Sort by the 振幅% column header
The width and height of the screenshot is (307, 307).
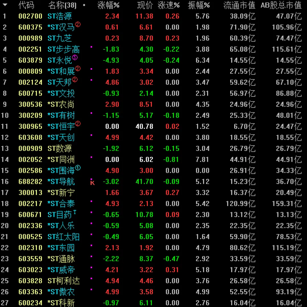click(199, 5)
